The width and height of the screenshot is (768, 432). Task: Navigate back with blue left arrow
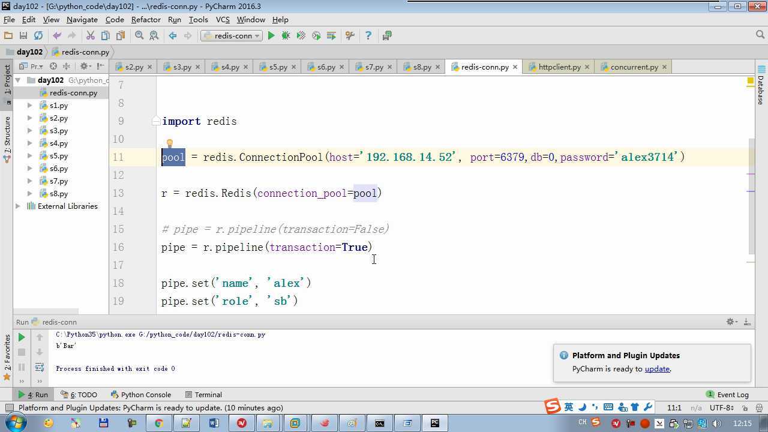click(x=173, y=36)
